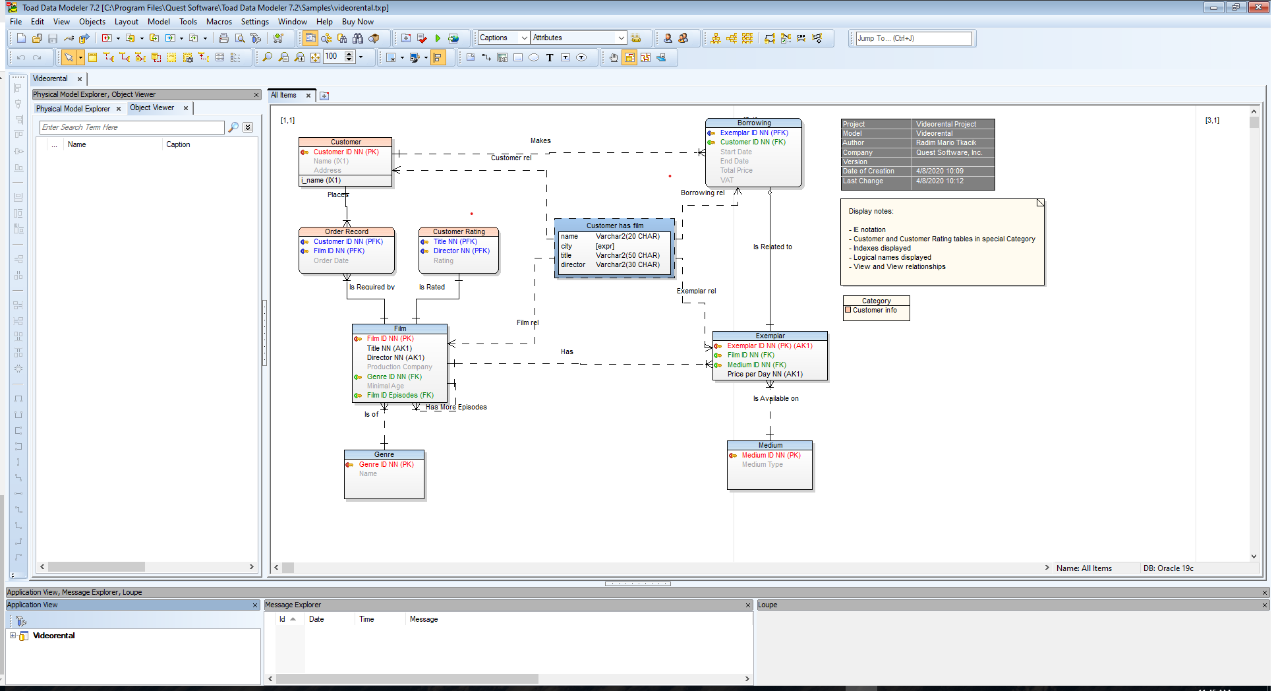The height and width of the screenshot is (691, 1276).
Task: Click the green Run play icon
Action: point(438,38)
